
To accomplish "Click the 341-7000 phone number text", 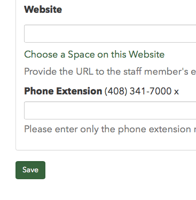I will pos(151,91).
